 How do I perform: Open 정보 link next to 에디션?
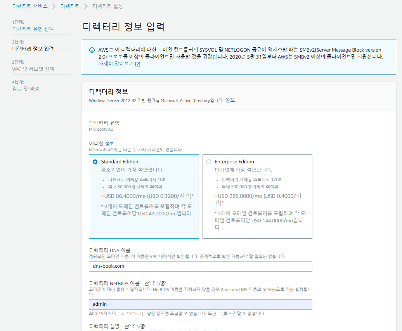pos(109,144)
